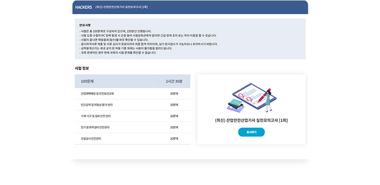Screen dimensions: 380x185
Task: Click 20문제 beside 산업재해예방 및 안전보건교육
Action: coord(174,94)
